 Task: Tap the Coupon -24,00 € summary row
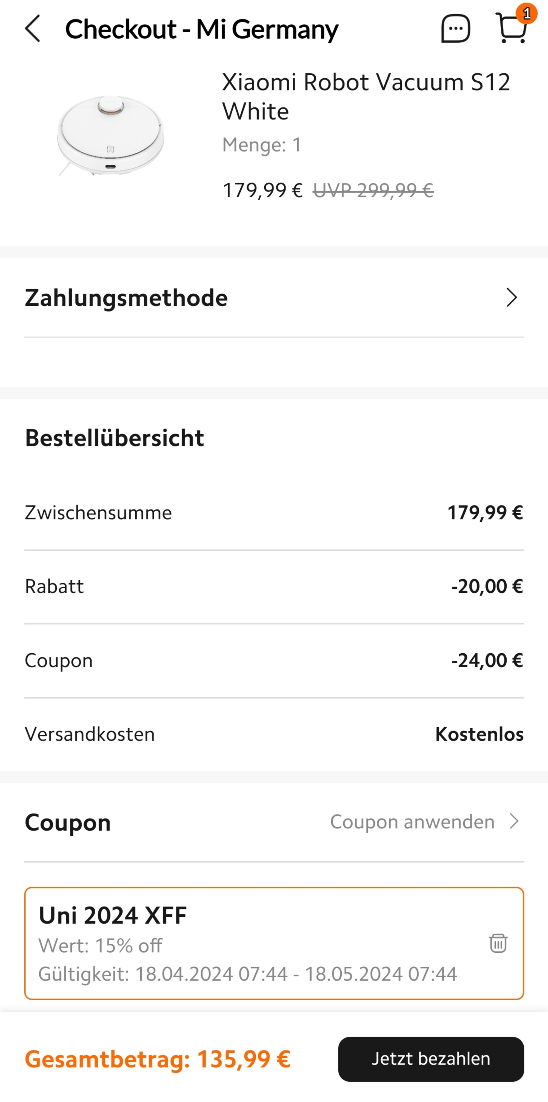274,660
